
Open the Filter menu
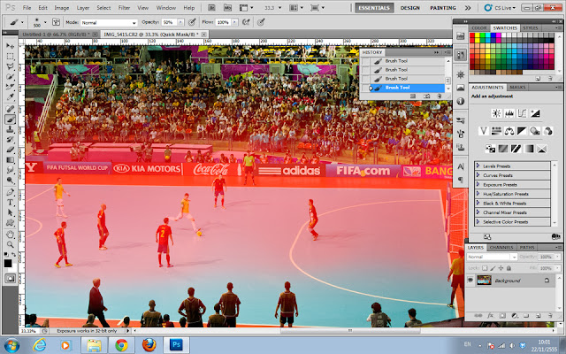point(124,8)
